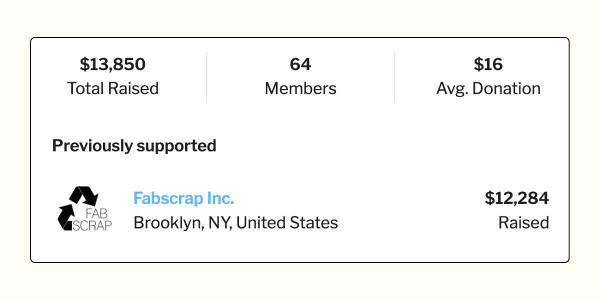Click the Avg. Donation label
Screen dimensions: 600x300
[x=488, y=88]
